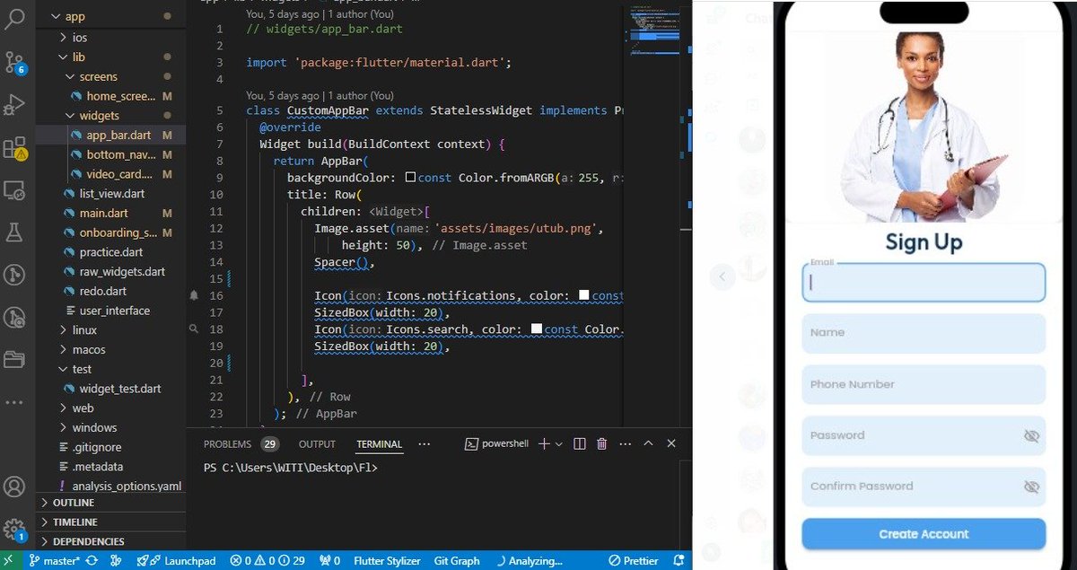Click the backgroundColor color swatch on line 9

[x=410, y=178]
